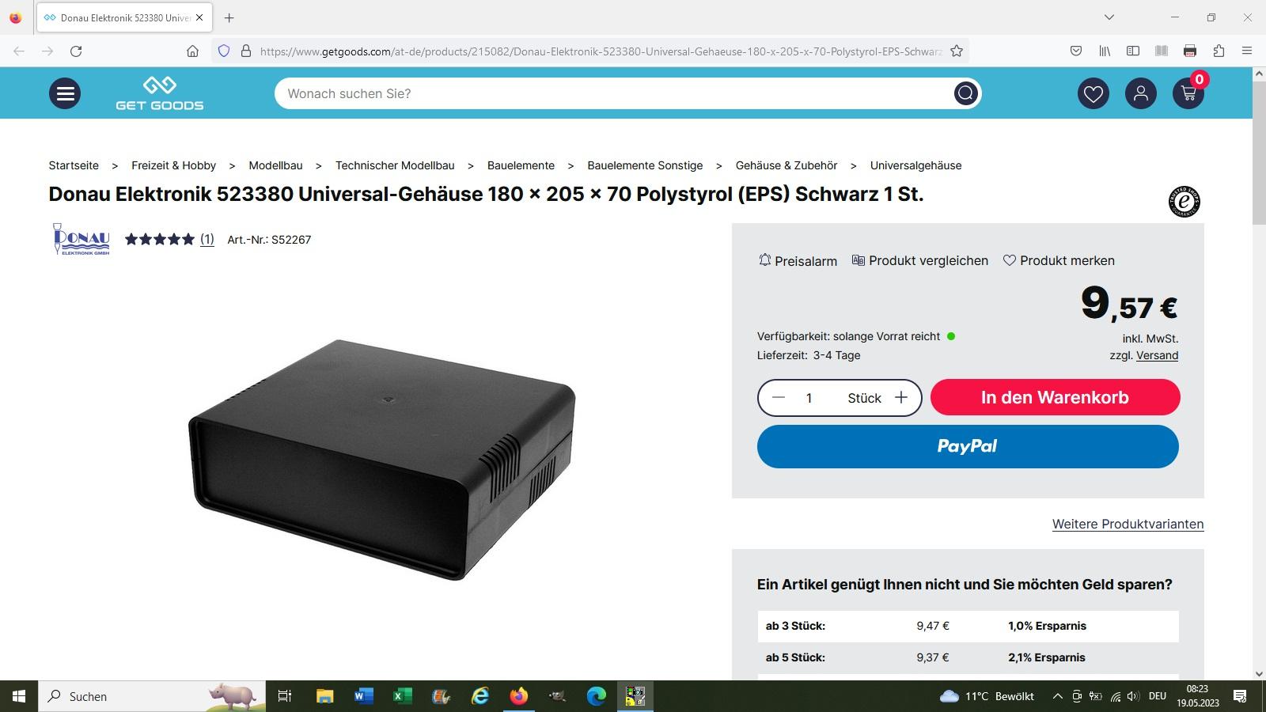The image size is (1266, 712).
Task: Open the hamburger menu in the Get Goods header
Action: tap(65, 93)
